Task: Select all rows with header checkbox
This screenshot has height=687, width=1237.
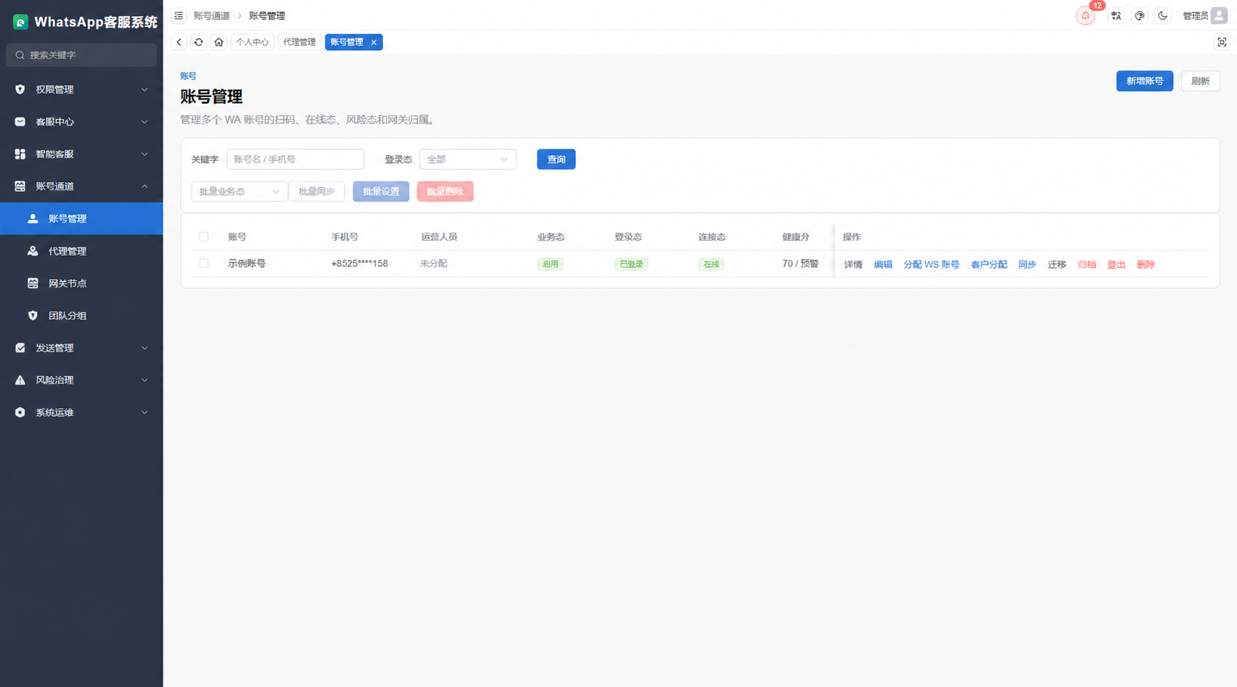Action: pos(204,237)
